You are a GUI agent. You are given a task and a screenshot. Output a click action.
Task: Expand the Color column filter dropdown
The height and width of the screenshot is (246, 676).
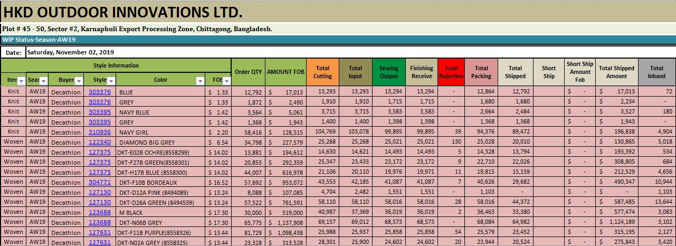click(200, 81)
